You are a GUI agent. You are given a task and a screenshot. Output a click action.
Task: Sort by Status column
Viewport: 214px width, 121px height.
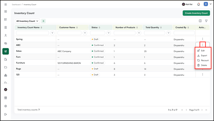click(x=99, y=27)
